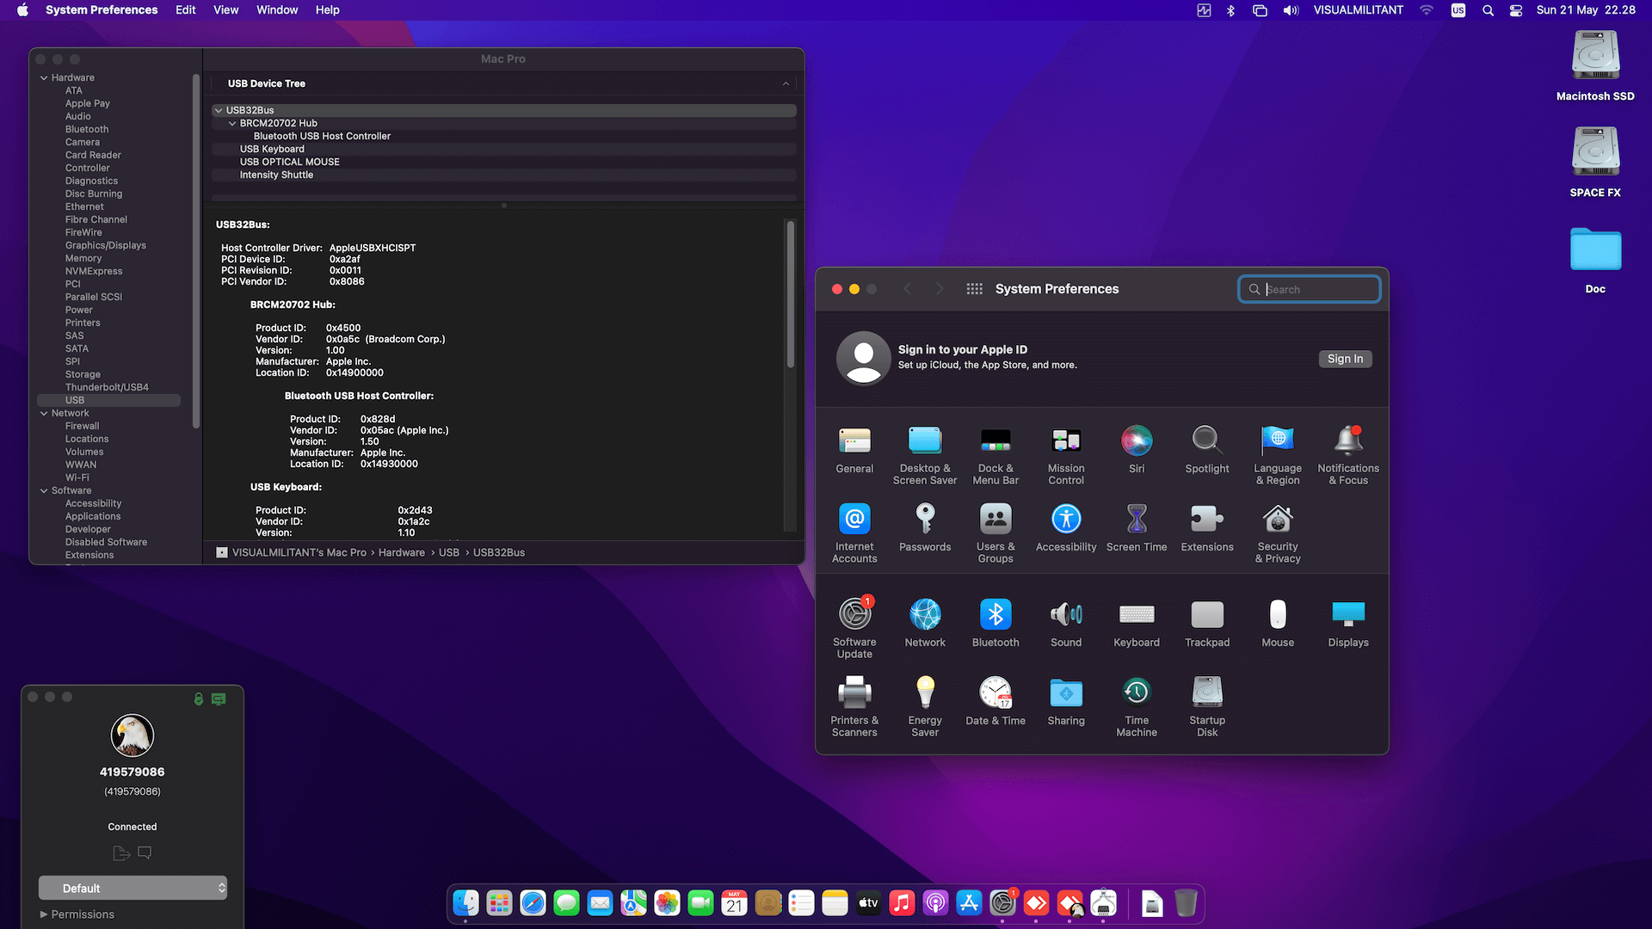Viewport: 1652px width, 929px height.
Task: Open the View menu
Action: tap(225, 9)
